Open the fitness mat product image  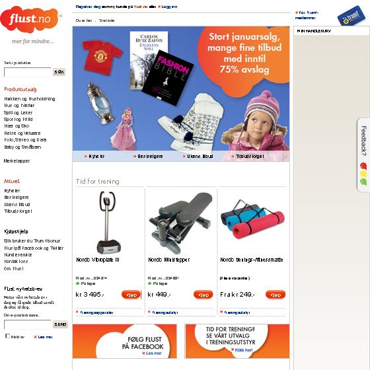coord(252,218)
